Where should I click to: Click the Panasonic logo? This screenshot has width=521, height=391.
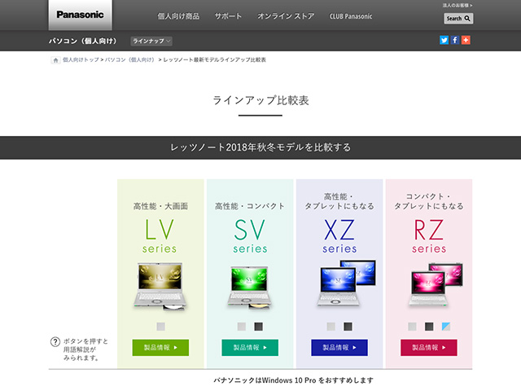[80, 15]
